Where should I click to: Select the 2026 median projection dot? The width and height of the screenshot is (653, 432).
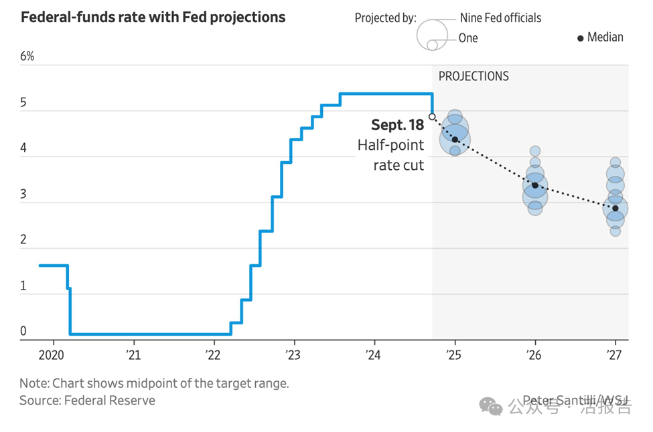pyautogui.click(x=534, y=185)
